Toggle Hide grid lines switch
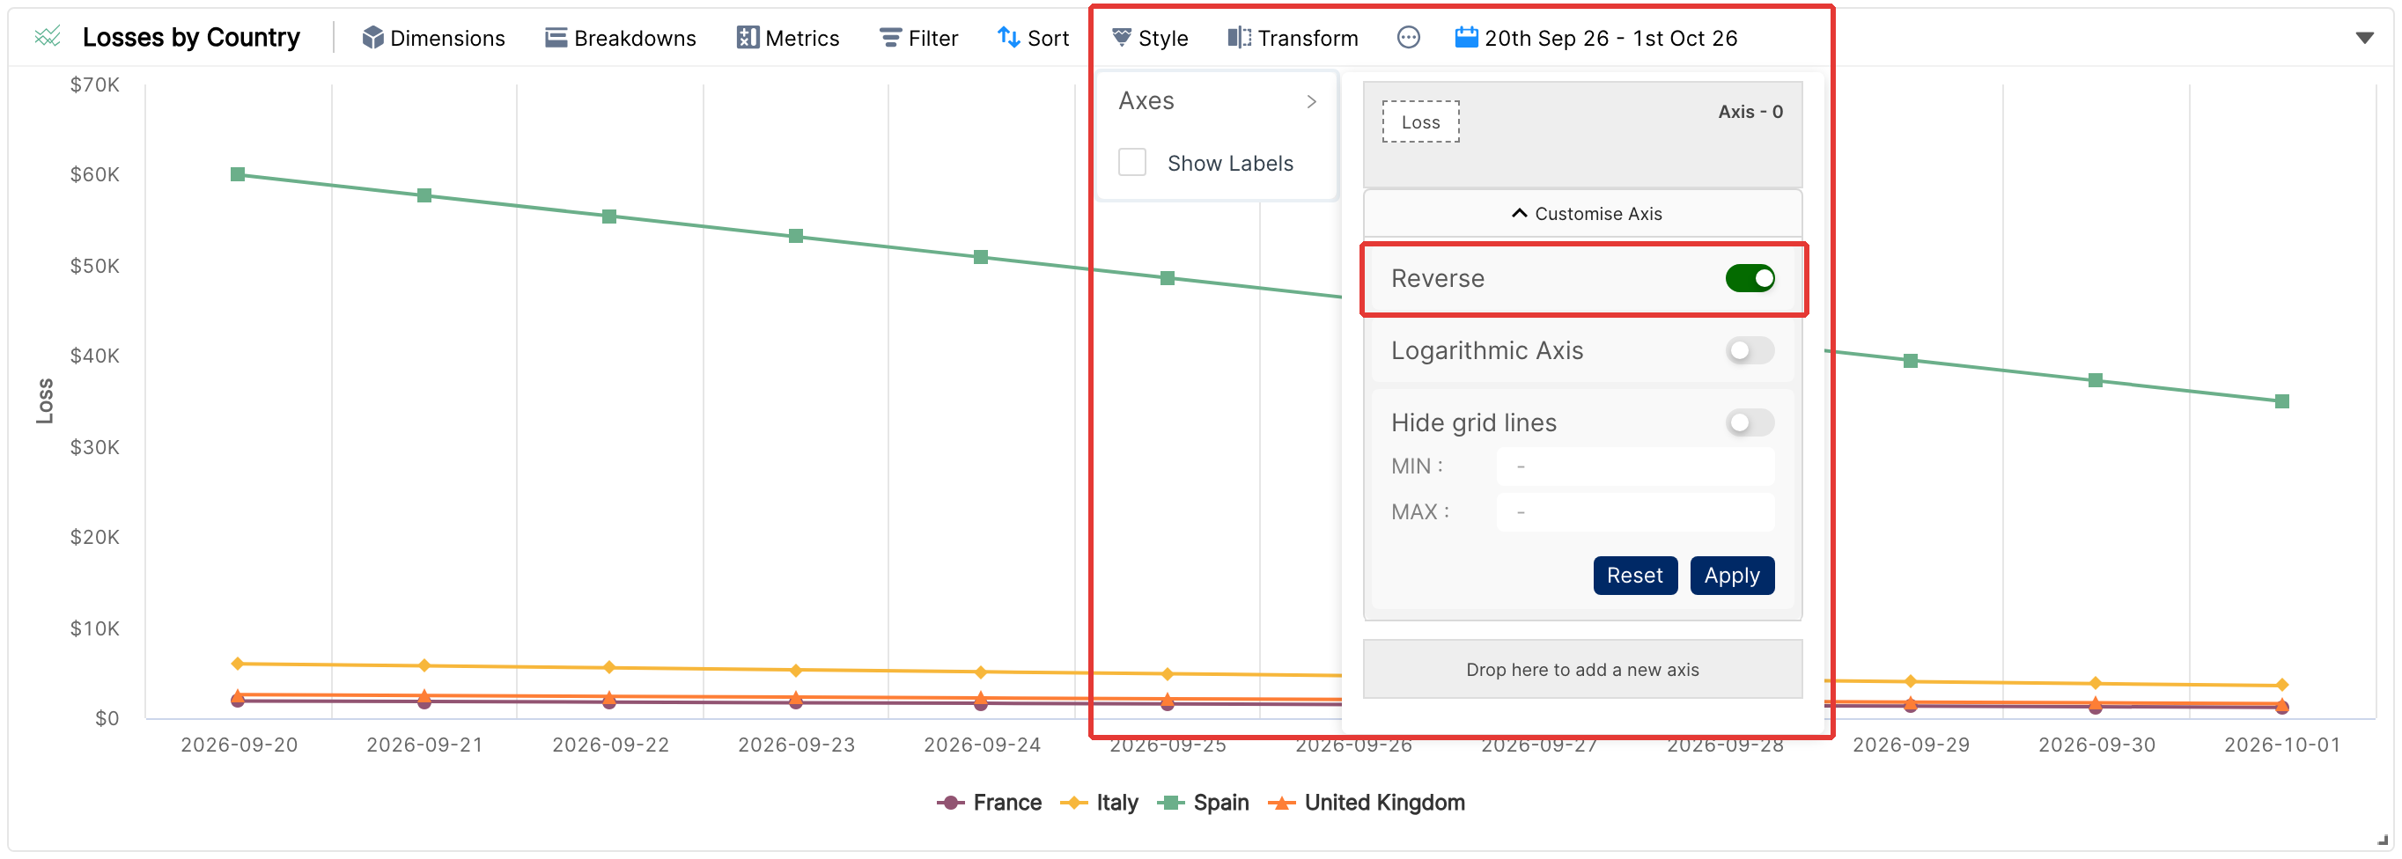 point(1750,423)
